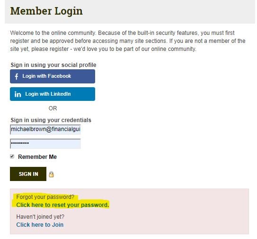
Task: Select Login with Facebook button
Action: (x=53, y=76)
